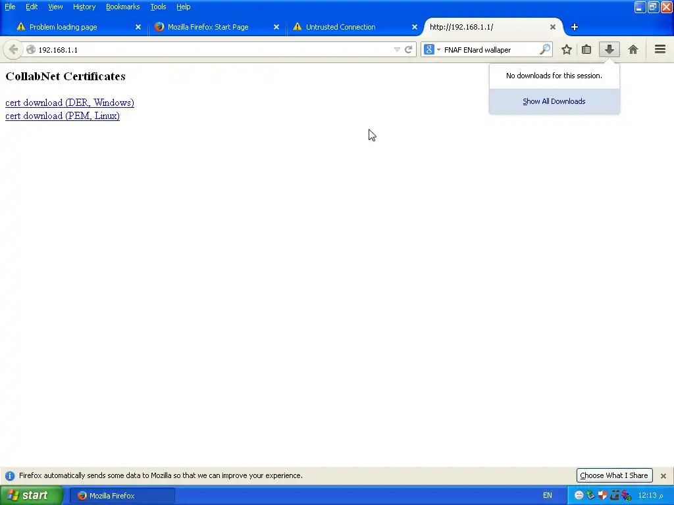Switch to the Untrusted Connection tab
Viewport: 674px width, 505px height.
coord(353,27)
